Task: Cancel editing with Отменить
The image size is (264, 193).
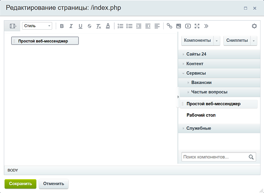Action: tap(53, 184)
